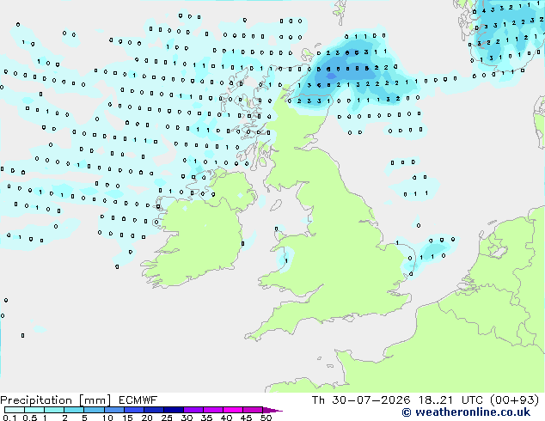Viewport: 545px width, 421px height.
Task: Click the '(00+93)' forecast offset text
Action: (515, 400)
